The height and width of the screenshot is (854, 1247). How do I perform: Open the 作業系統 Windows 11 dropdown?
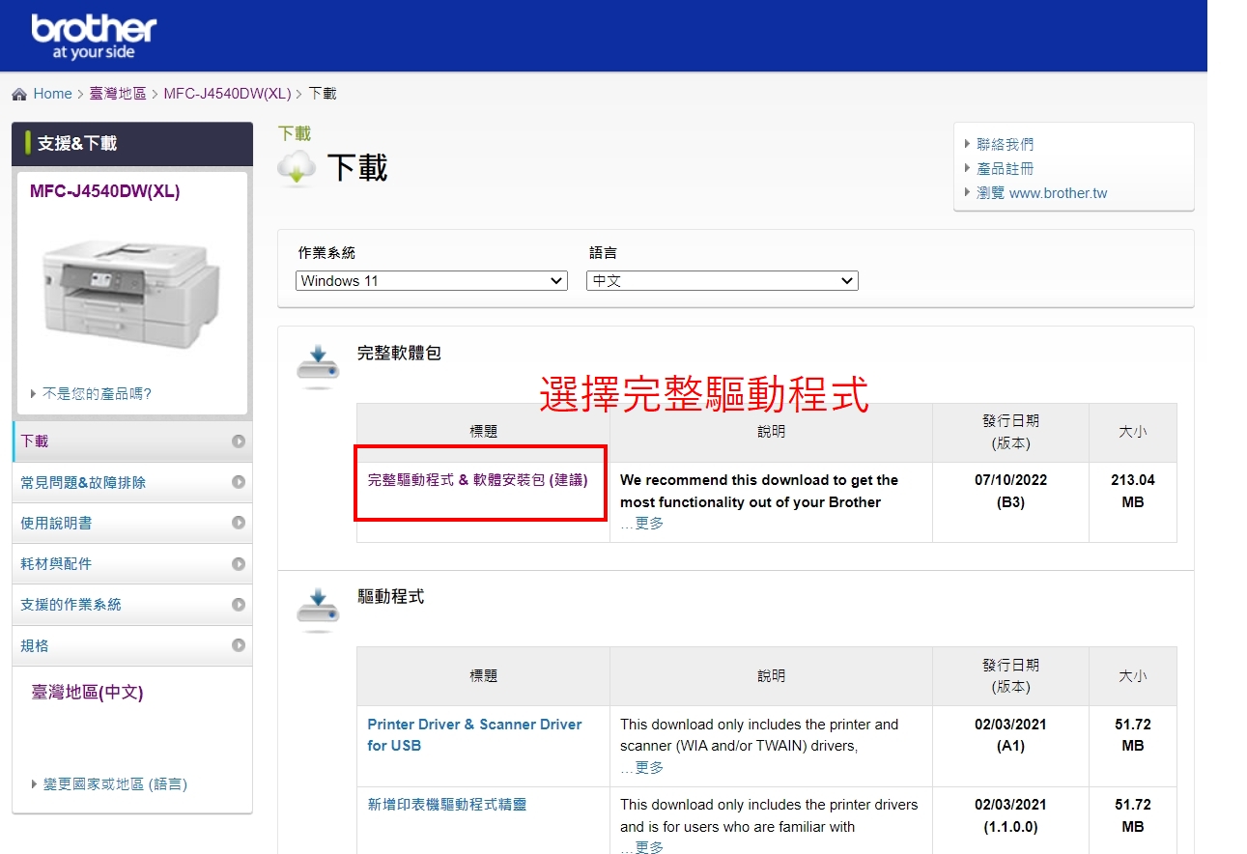432,281
